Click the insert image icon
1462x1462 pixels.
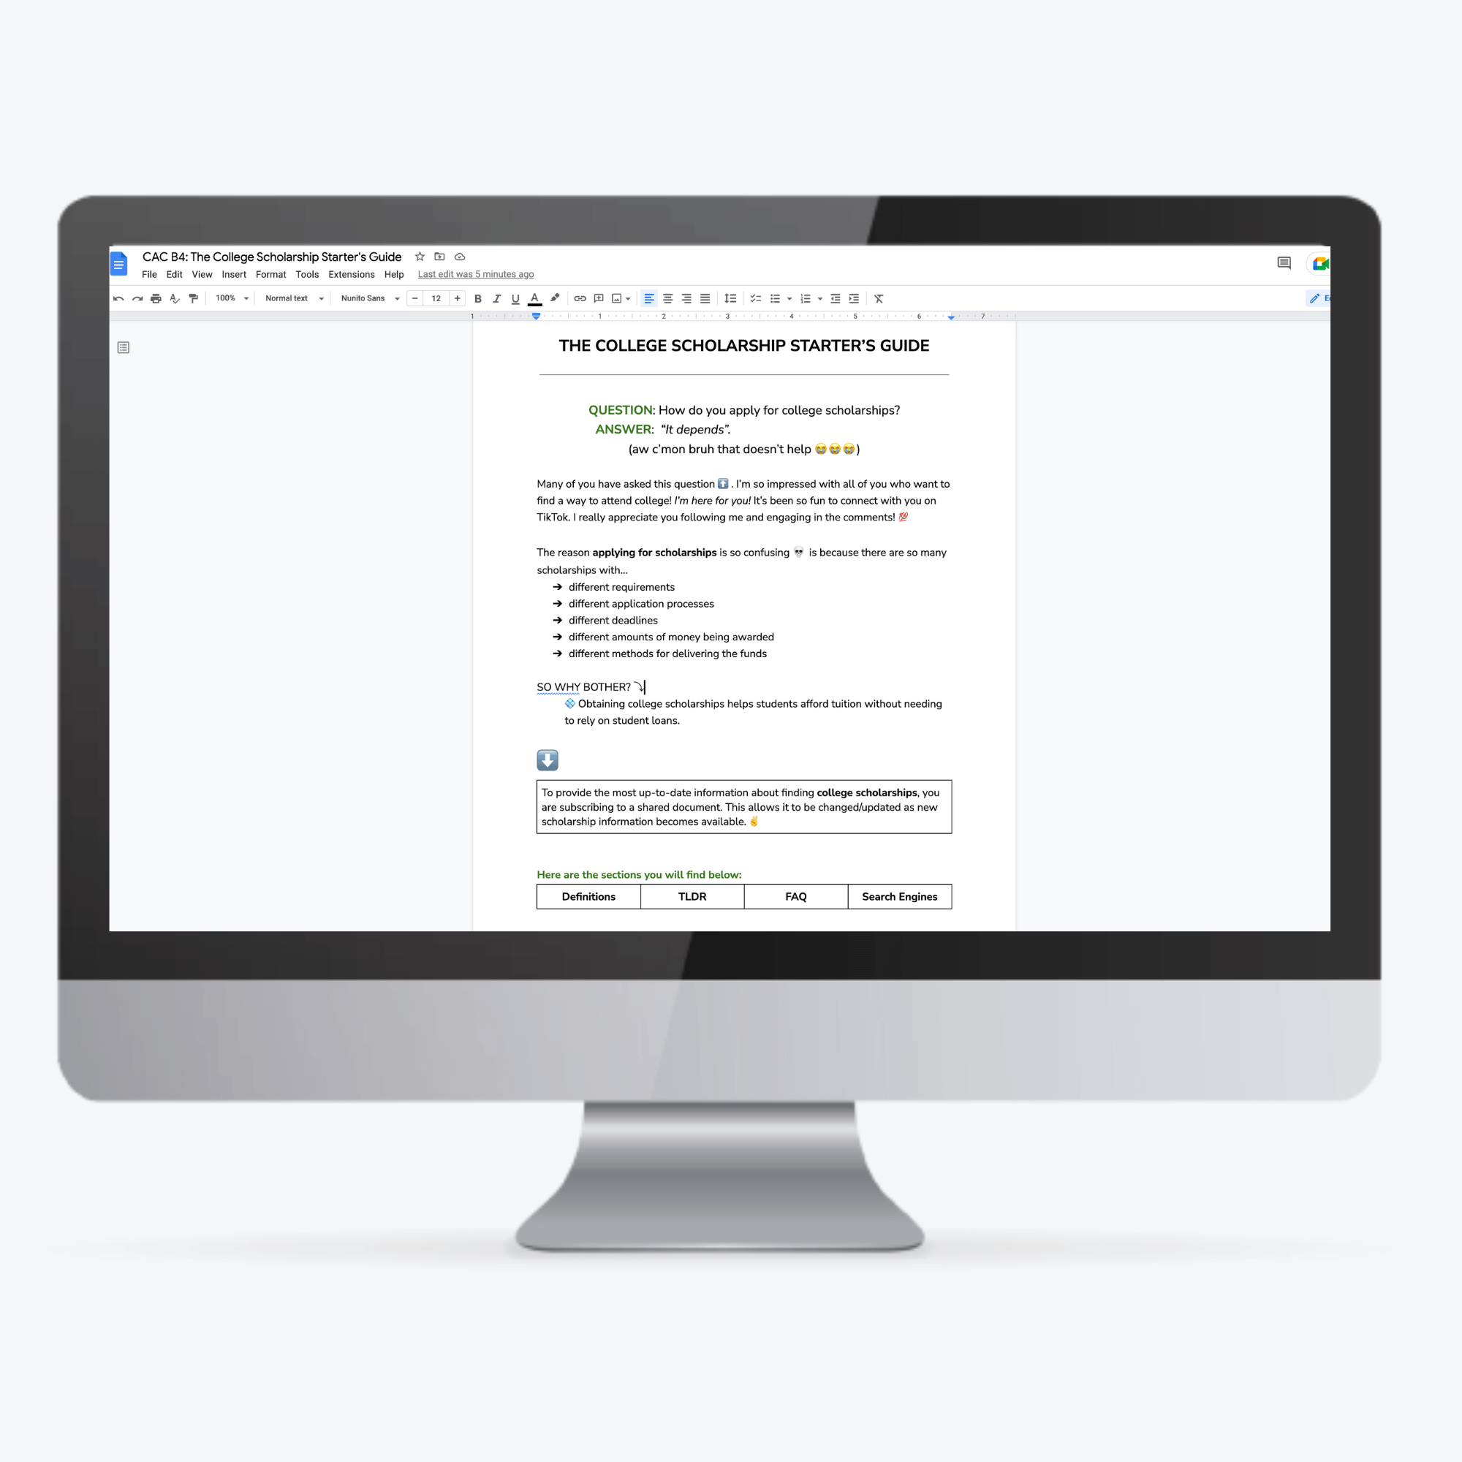[615, 298]
